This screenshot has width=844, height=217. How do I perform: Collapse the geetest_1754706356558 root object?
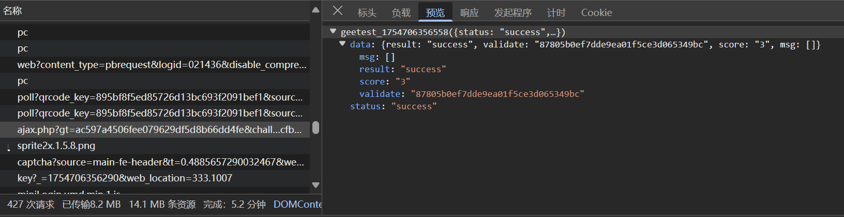(333, 32)
